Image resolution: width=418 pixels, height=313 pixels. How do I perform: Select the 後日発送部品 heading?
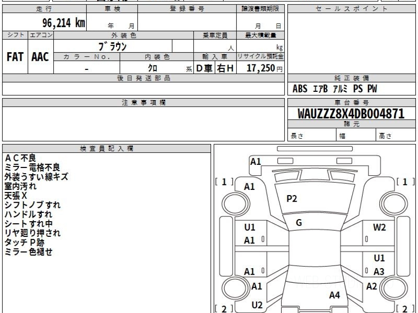[x=144, y=78]
